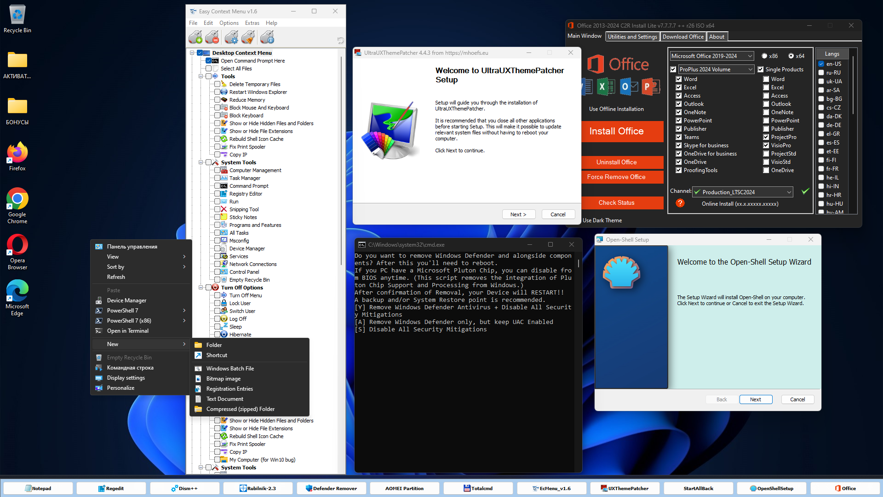This screenshot has width=883, height=497.
Task: Collapse the System Tools tree node under Tools
Action: [x=201, y=162]
